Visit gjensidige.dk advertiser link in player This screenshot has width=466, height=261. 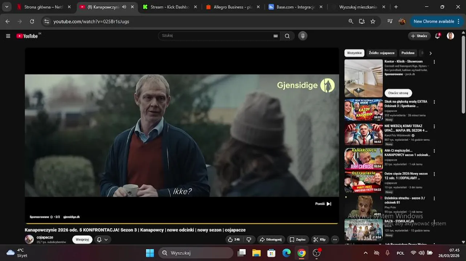71,217
